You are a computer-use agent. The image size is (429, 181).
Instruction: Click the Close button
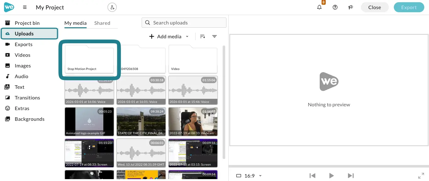pos(375,7)
